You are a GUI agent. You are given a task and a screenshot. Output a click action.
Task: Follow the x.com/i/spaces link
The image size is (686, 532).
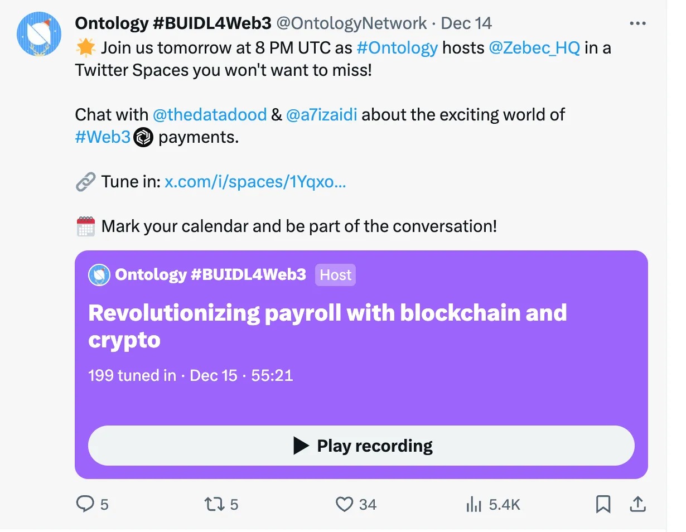click(255, 182)
